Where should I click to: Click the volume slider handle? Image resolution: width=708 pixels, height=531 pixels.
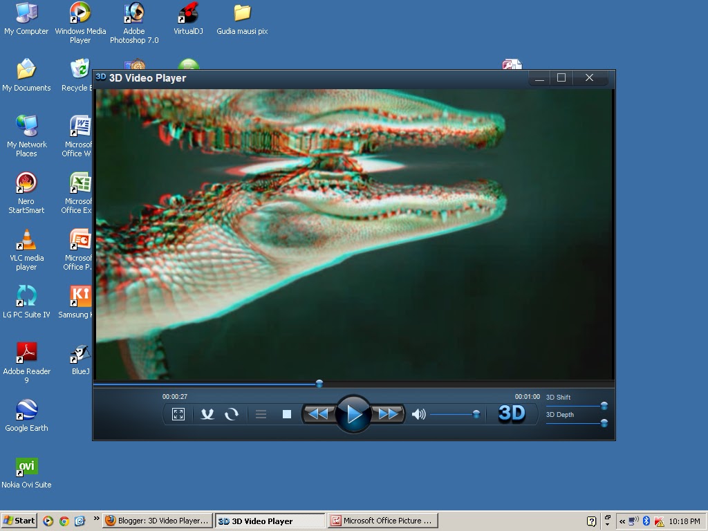[x=476, y=414]
